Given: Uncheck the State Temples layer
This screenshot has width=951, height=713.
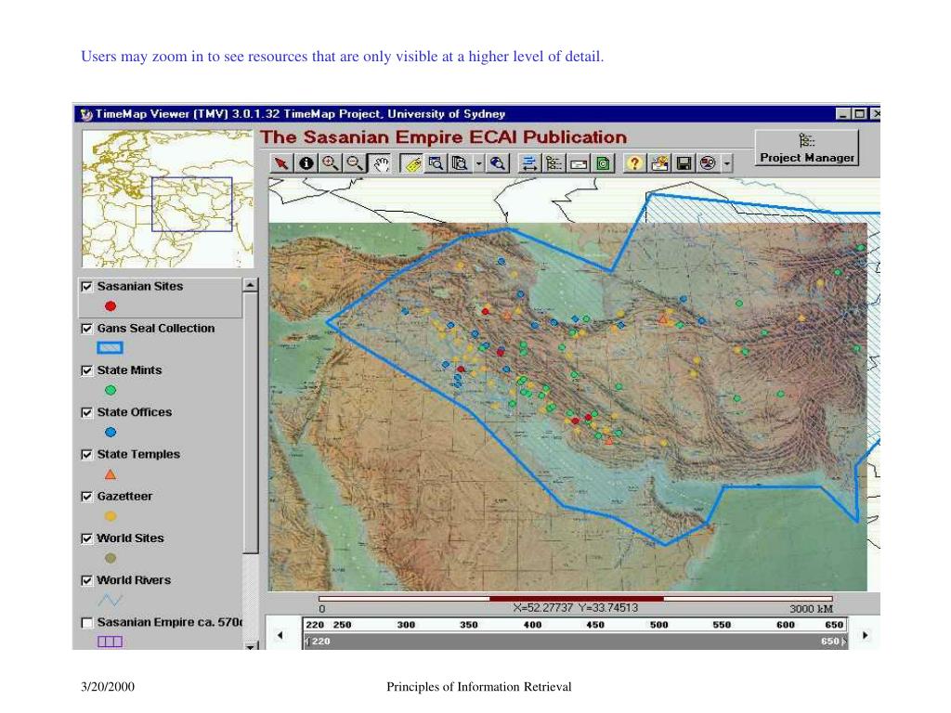Looking at the screenshot, I should 86,455.
